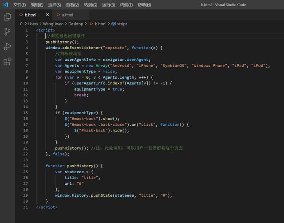Select the b.html tab
The image size is (284, 223).
[34, 15]
